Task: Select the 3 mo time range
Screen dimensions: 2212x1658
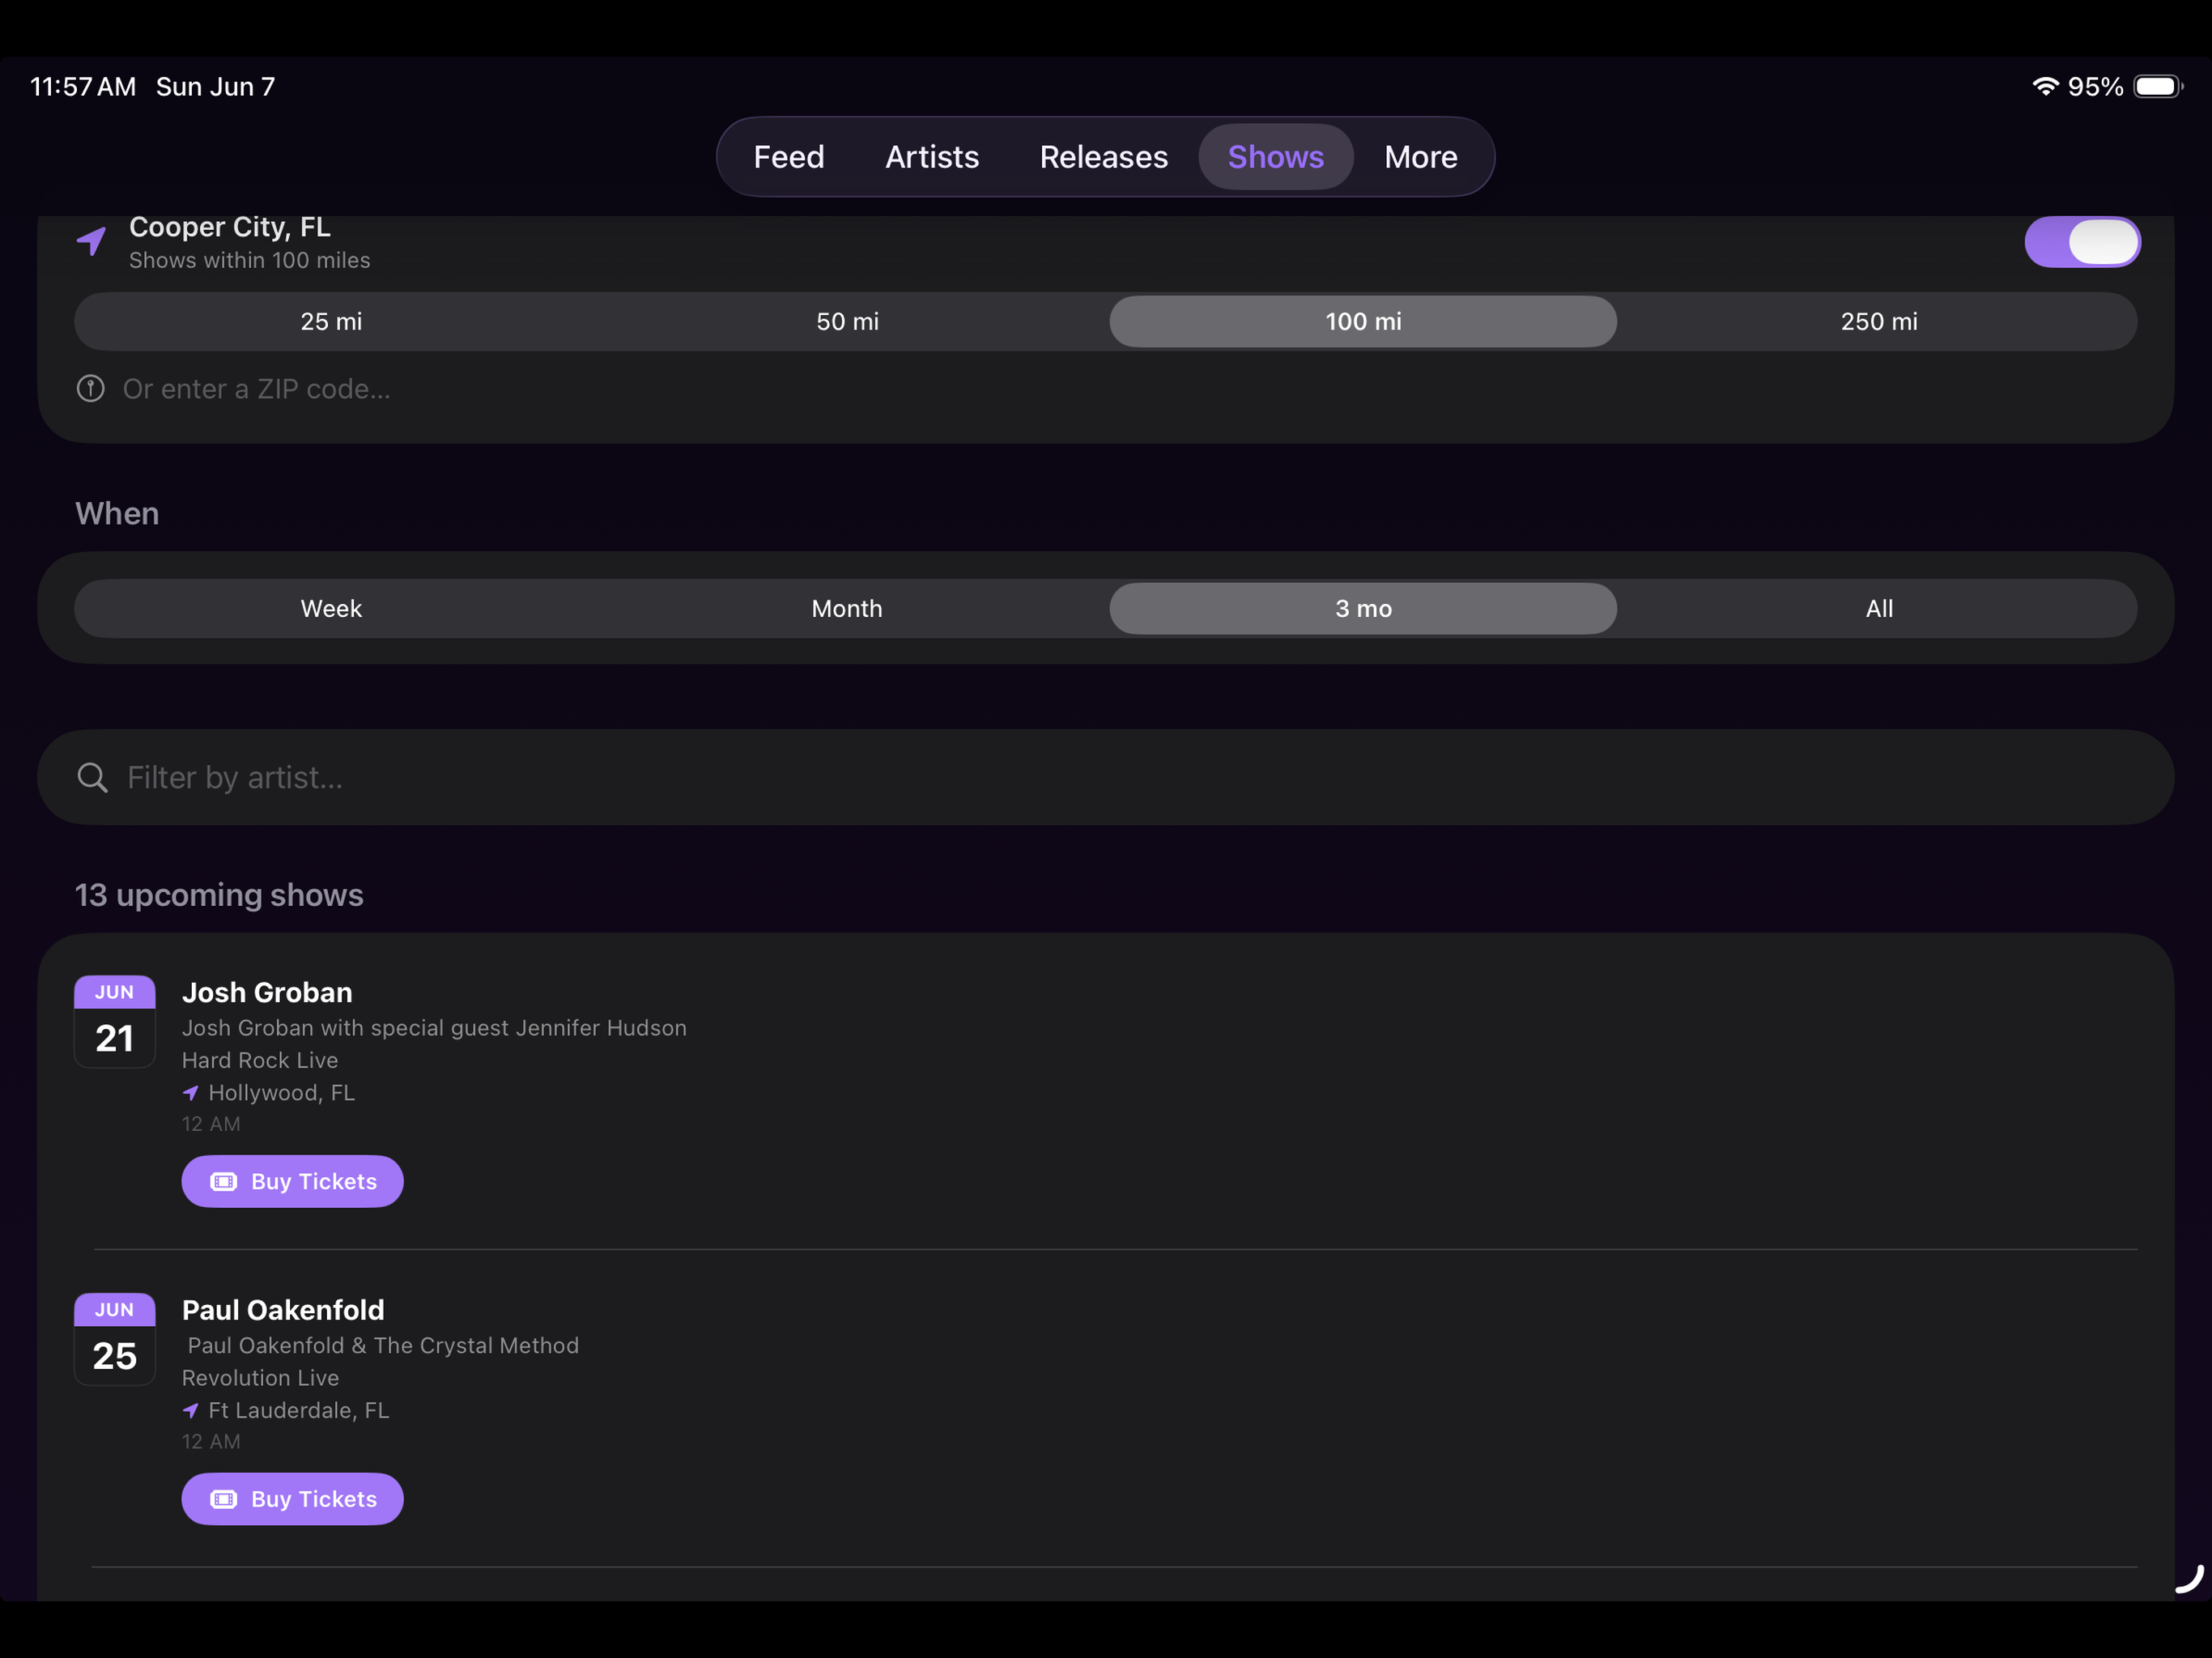Action: pos(1363,609)
